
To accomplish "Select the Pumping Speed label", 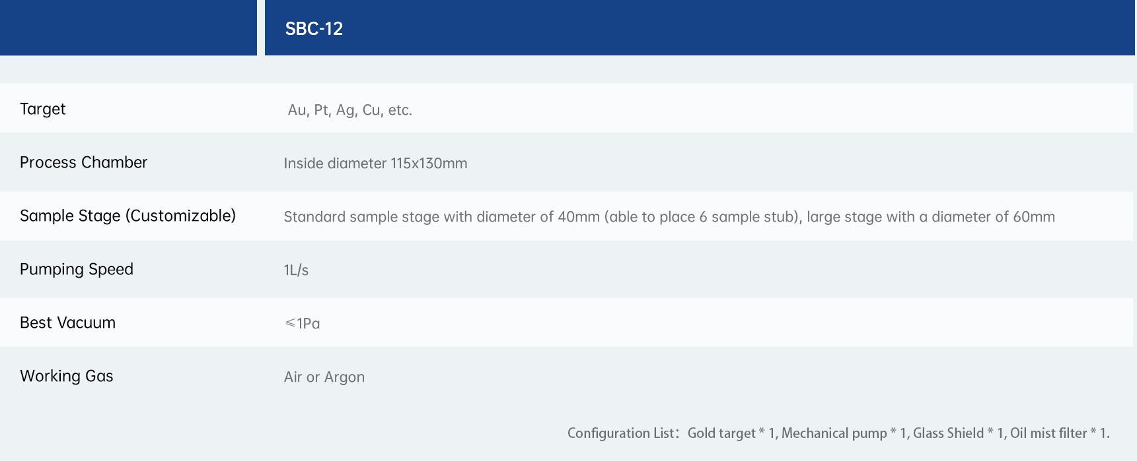I will 77,269.
